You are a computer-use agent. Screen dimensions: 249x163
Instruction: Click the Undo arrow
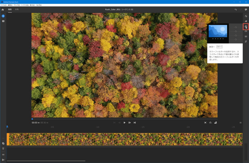click(x=236, y=10)
